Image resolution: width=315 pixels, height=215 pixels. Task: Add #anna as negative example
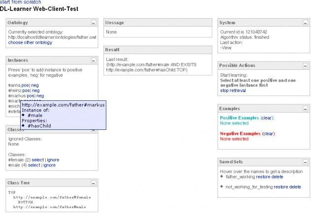(x=35, y=85)
